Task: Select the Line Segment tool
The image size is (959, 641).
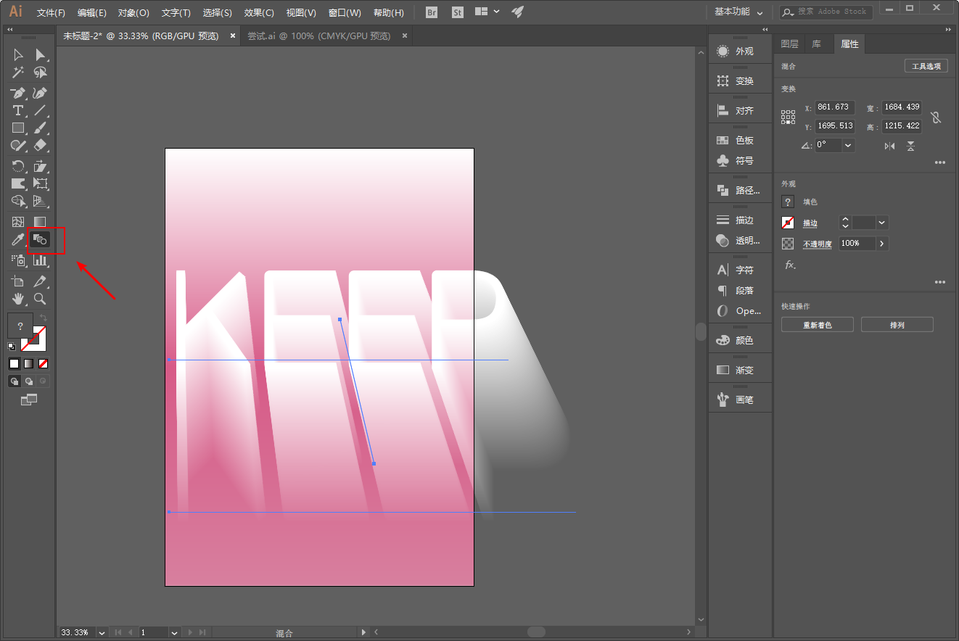Action: click(x=41, y=110)
